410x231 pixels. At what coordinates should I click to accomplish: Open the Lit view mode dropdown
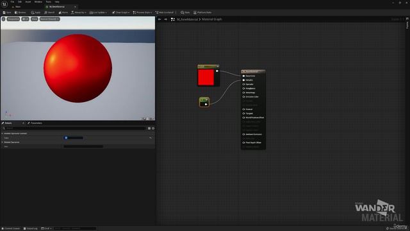pos(26,19)
